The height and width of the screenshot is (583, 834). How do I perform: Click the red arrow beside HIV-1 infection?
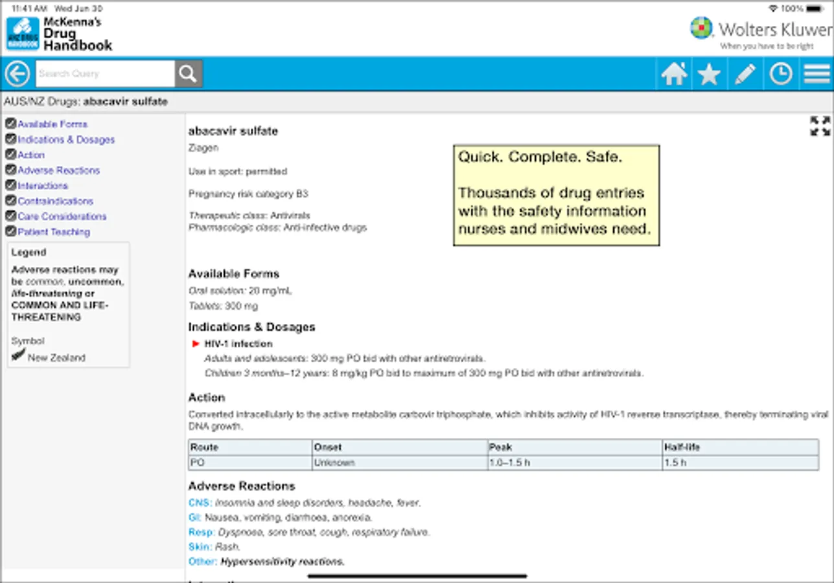[196, 344]
